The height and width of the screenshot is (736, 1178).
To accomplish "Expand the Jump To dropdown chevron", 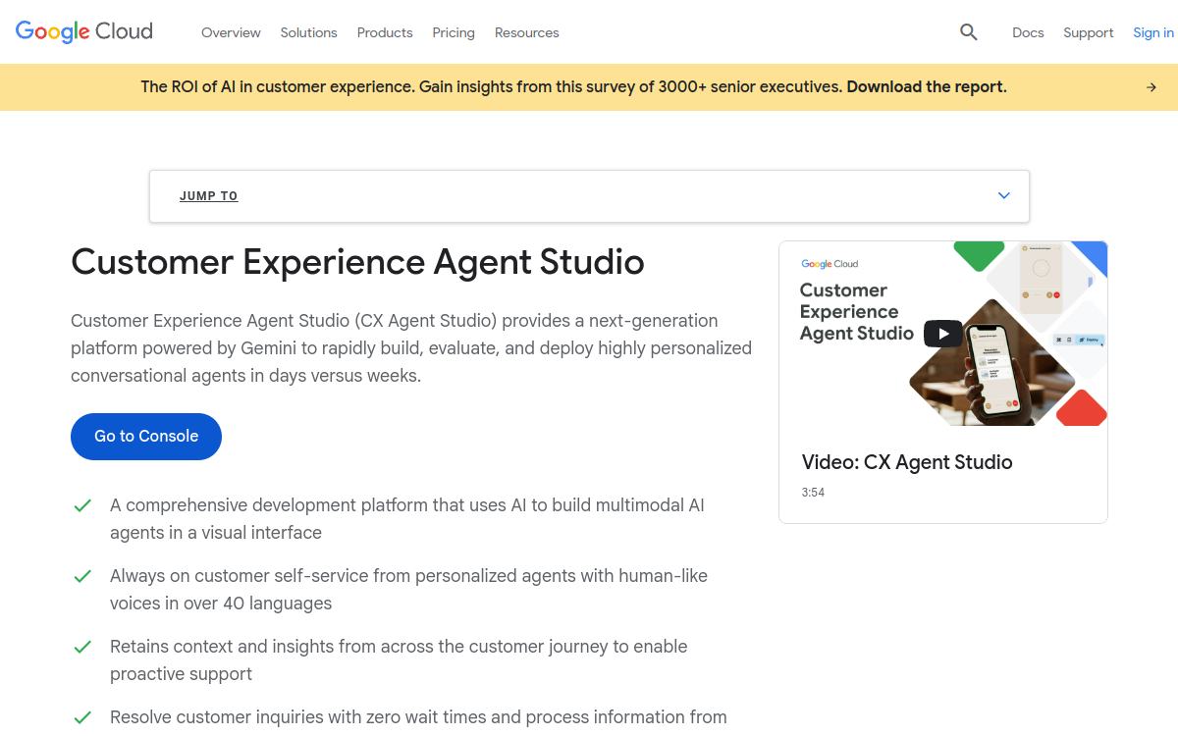I will point(1004,195).
